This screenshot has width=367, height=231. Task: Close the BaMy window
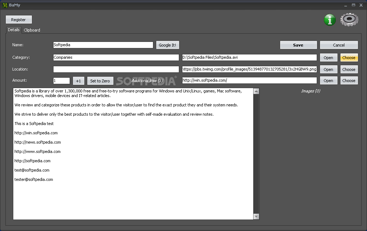pos(361,5)
